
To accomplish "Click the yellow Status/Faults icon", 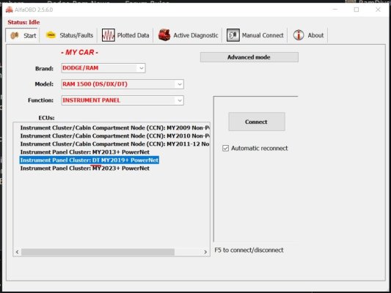I will 51,35.
